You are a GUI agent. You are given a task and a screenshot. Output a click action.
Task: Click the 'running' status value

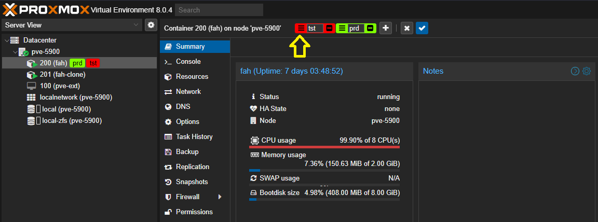[388, 96]
